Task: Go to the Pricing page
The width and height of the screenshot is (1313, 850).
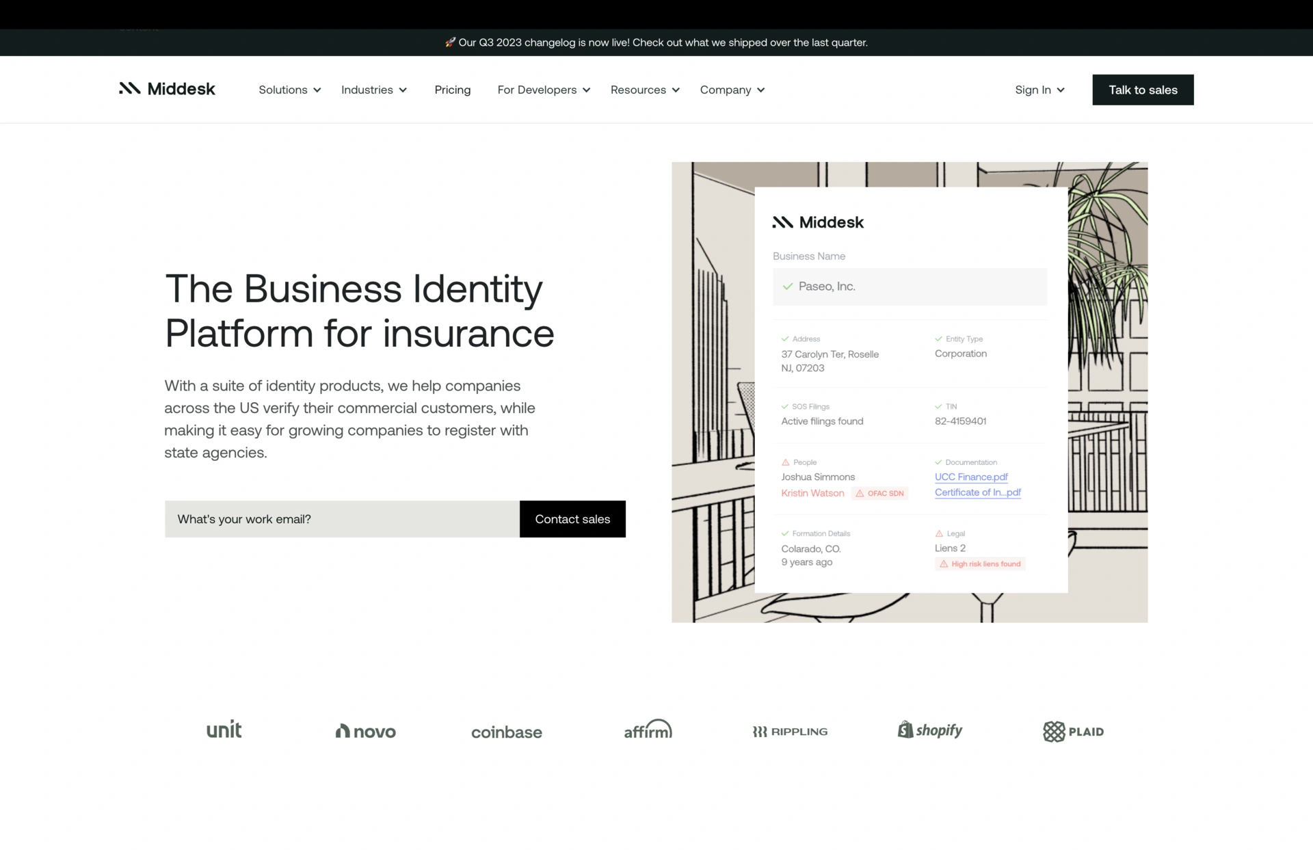Action: 452,90
